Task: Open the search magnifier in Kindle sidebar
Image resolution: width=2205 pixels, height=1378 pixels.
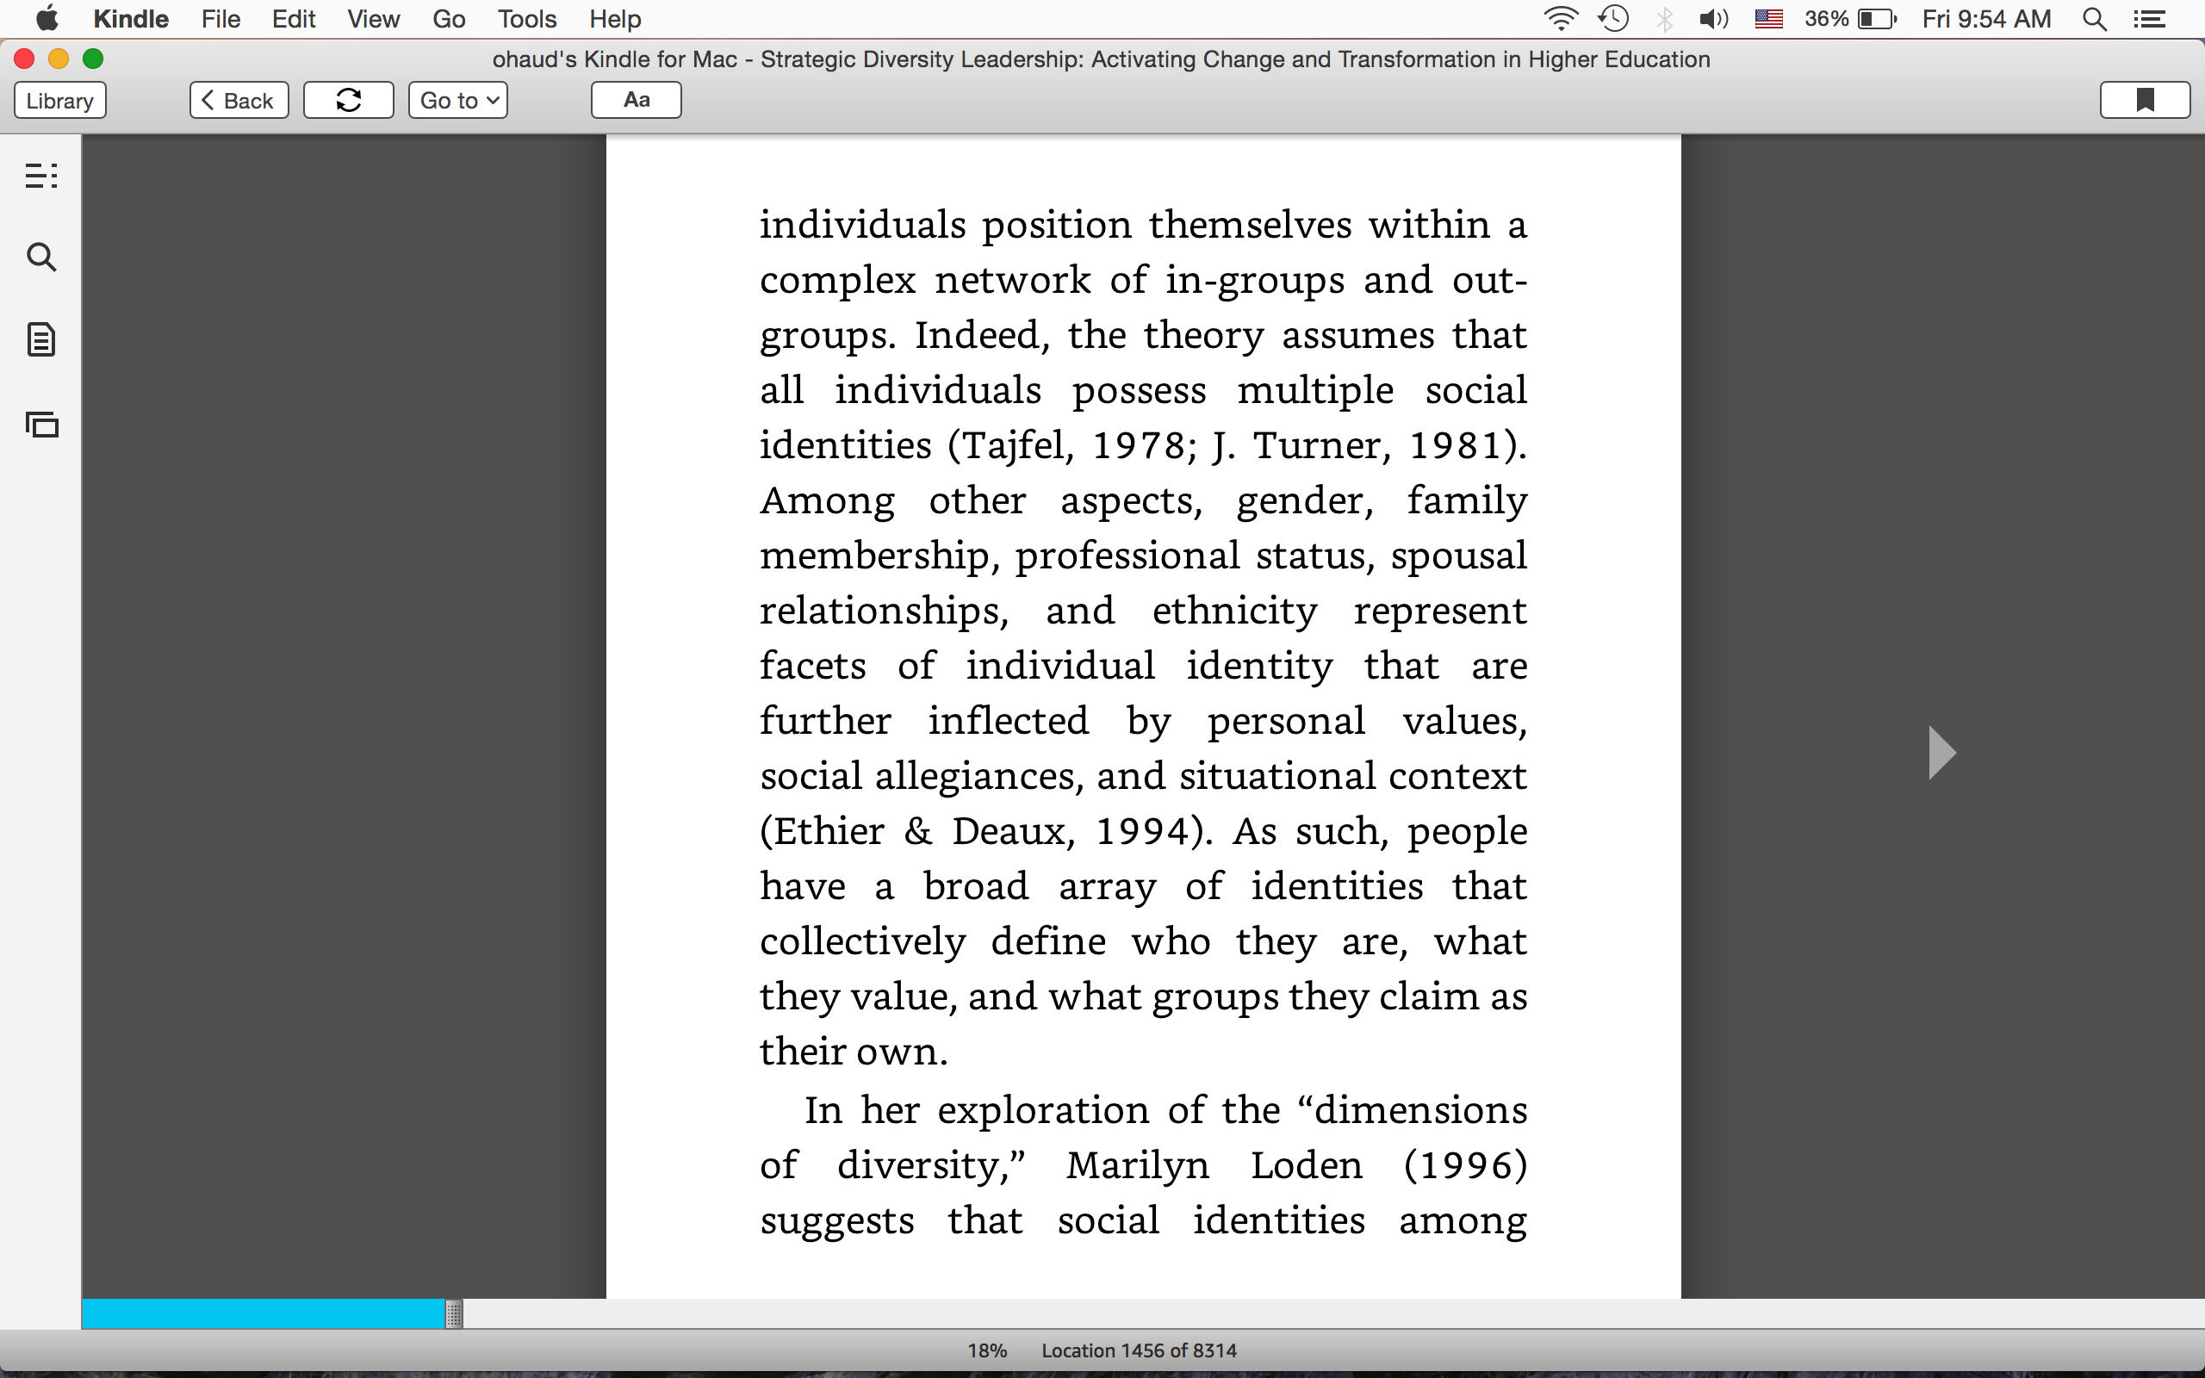Action: click(x=41, y=258)
